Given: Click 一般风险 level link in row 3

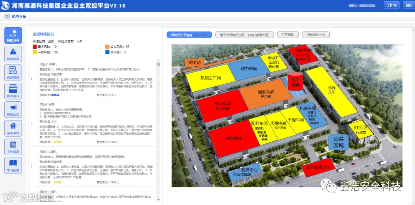Looking at the screenshot, I should point(56,182).
